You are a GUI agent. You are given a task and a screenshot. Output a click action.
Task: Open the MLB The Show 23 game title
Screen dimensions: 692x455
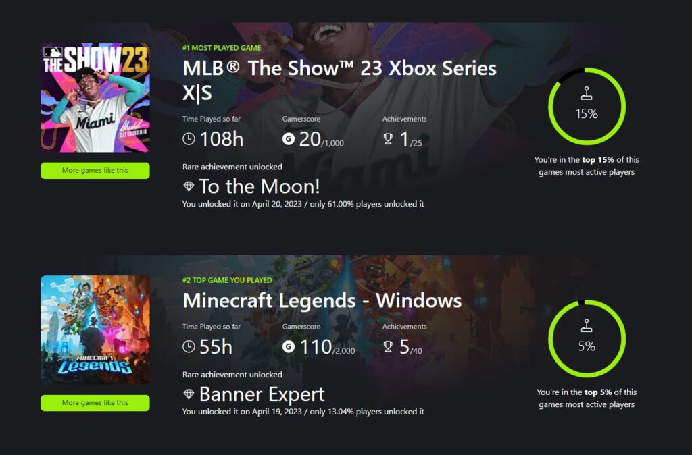click(338, 68)
